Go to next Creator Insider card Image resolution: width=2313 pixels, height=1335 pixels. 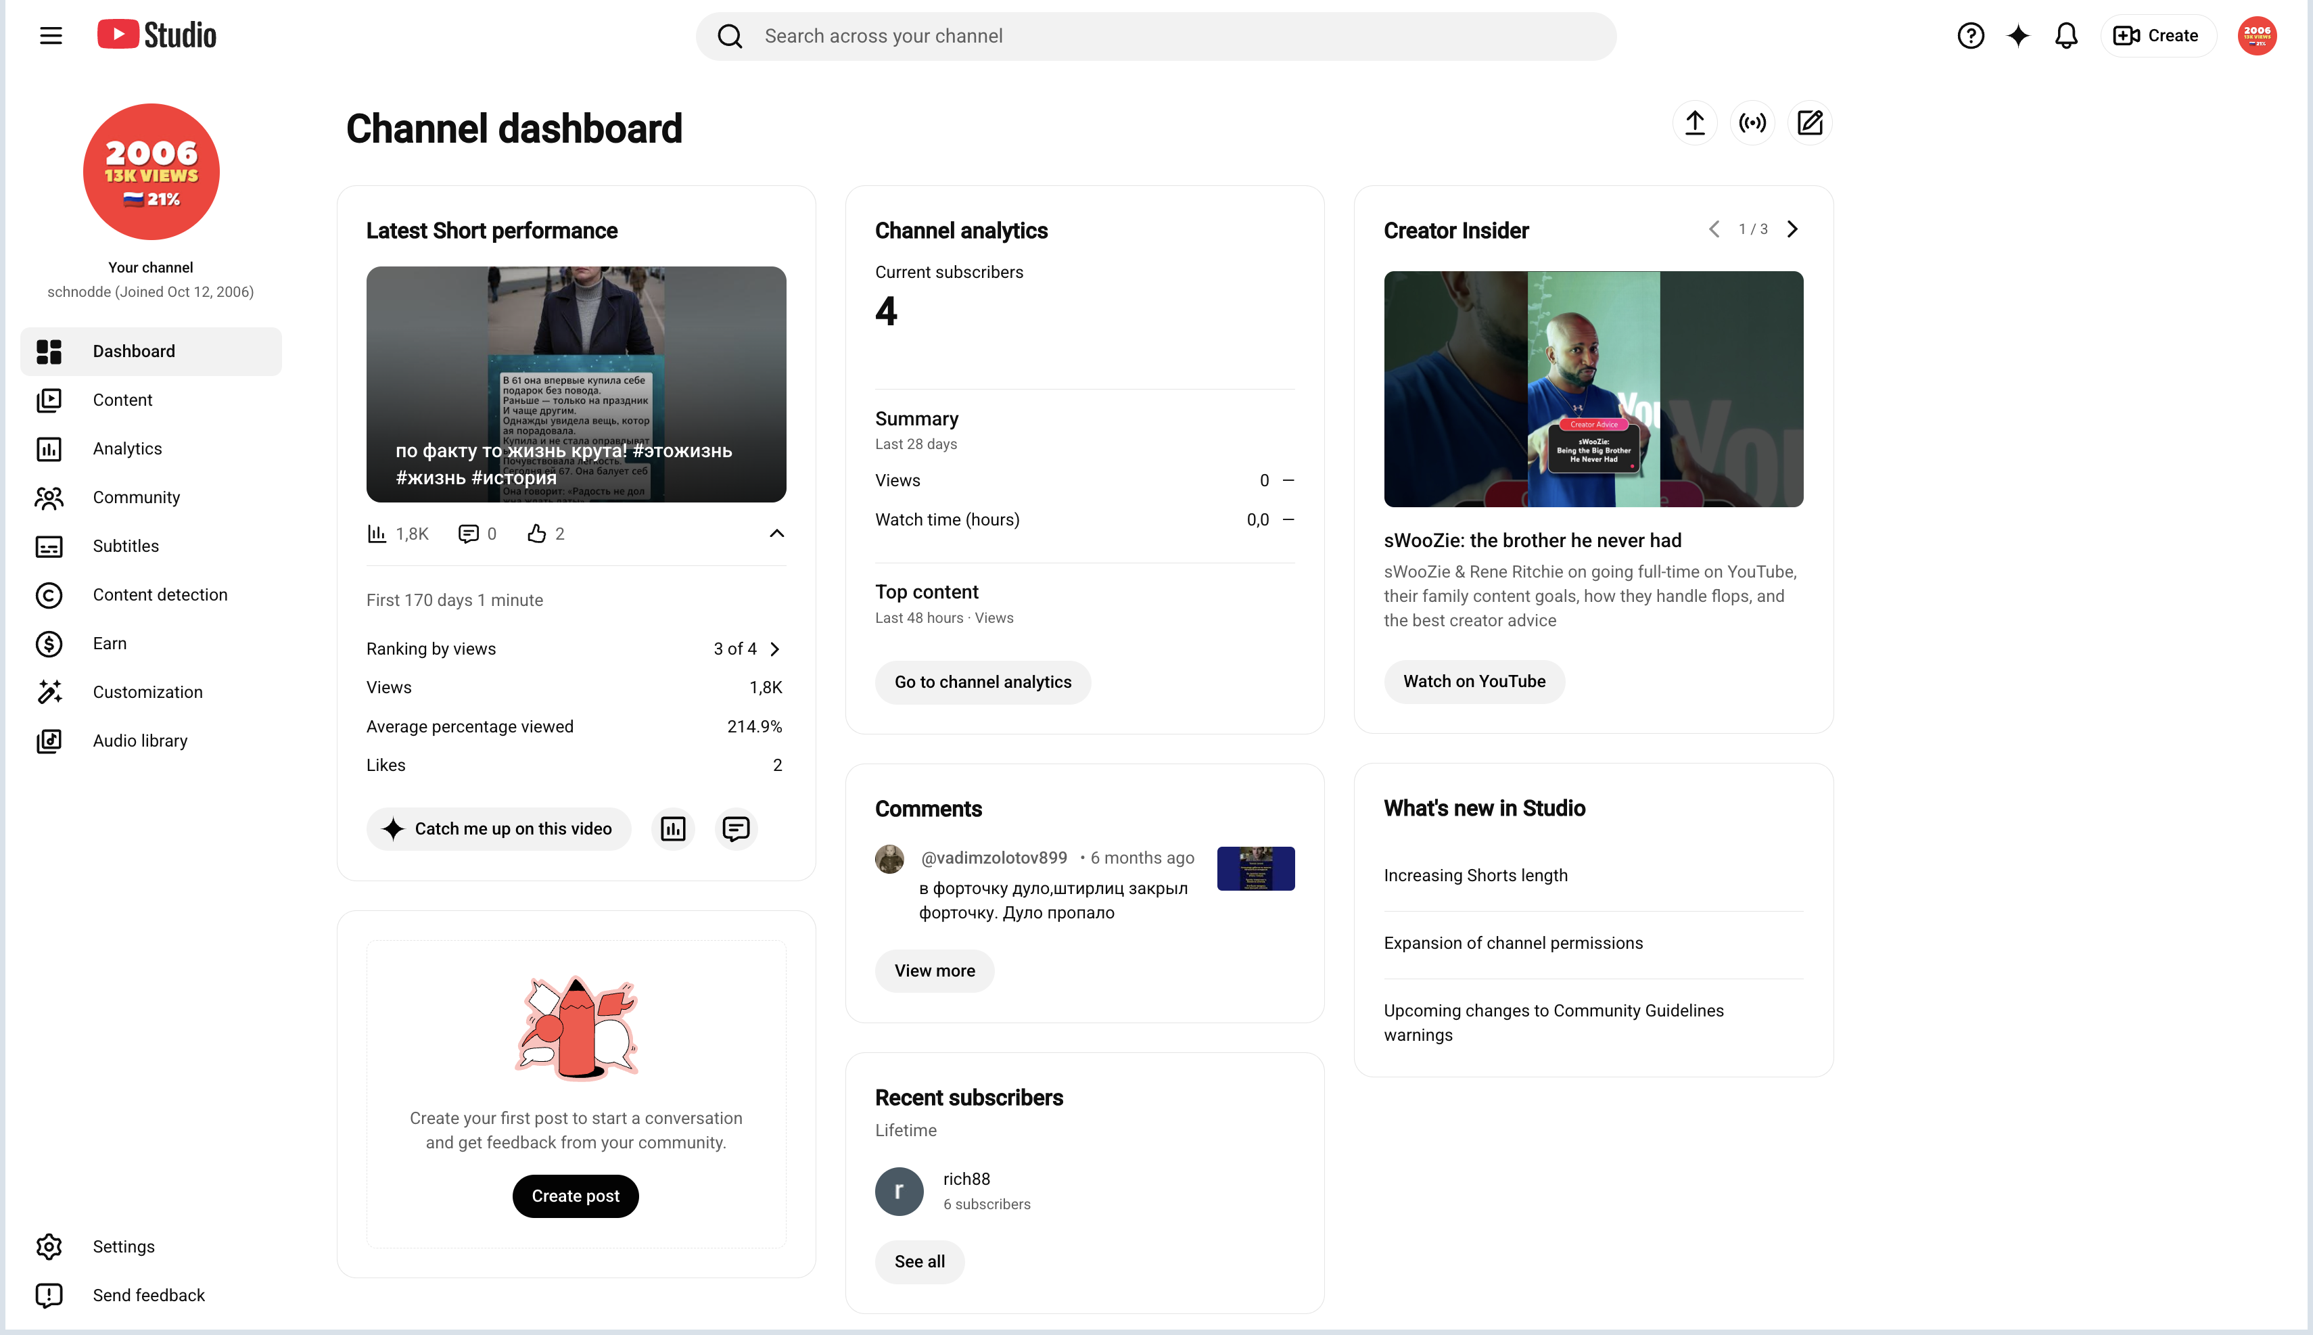(1792, 229)
